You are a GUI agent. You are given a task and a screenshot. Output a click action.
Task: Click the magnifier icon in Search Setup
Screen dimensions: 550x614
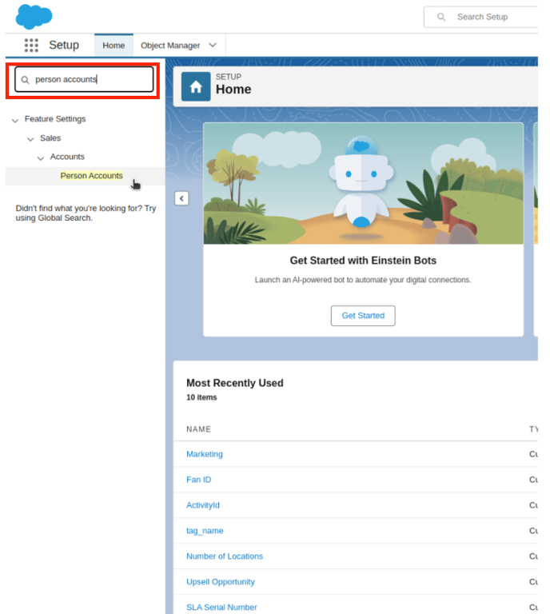[x=441, y=17]
